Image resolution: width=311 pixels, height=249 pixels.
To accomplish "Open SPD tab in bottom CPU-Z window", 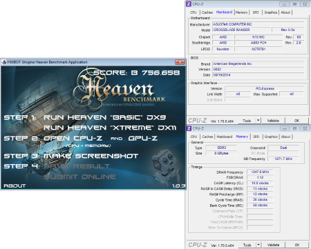I will (256, 137).
